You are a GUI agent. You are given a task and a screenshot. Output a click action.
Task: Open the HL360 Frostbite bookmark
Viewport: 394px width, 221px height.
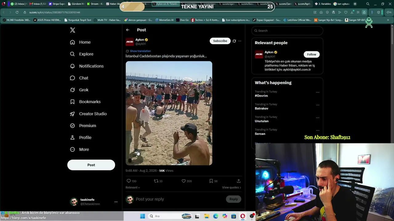click(x=17, y=20)
